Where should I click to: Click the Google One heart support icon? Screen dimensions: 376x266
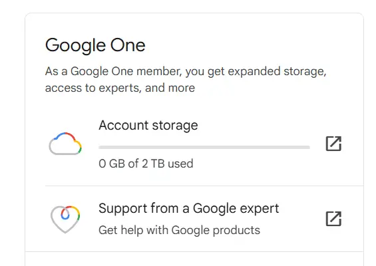(x=65, y=219)
